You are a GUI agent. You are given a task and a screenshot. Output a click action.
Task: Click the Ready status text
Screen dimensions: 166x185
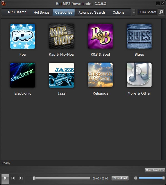point(6,163)
